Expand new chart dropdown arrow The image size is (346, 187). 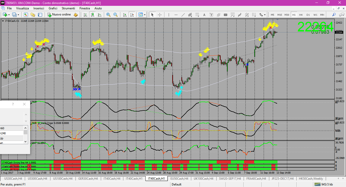(9, 15)
